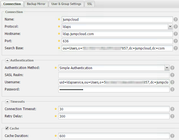The width and height of the screenshot is (179, 140).
Task: Click the SASL Realm input field
Action: point(114,75)
